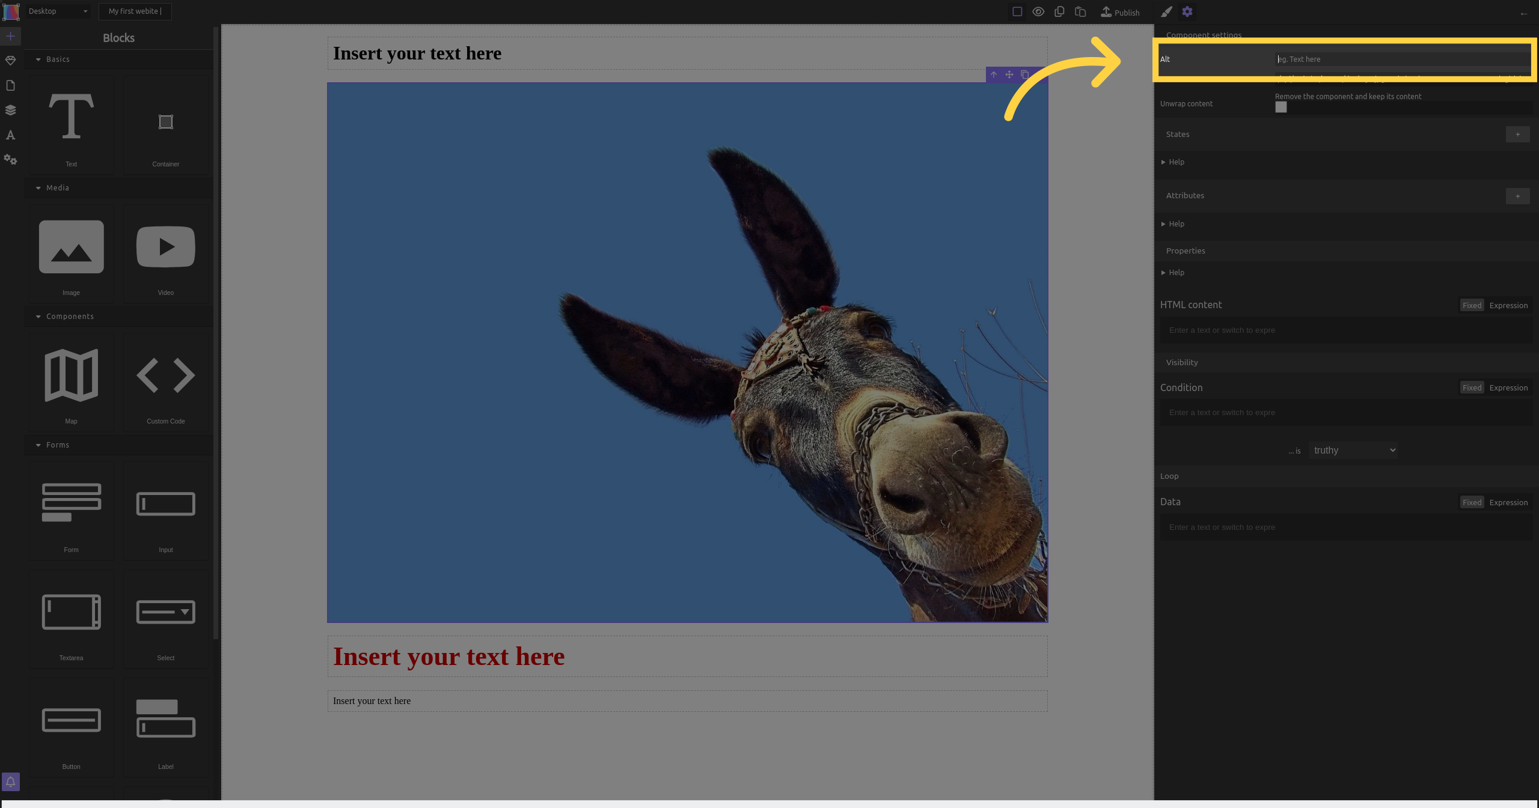This screenshot has height=808, width=1539.
Task: Open the truthy condition dropdown
Action: [x=1353, y=450]
